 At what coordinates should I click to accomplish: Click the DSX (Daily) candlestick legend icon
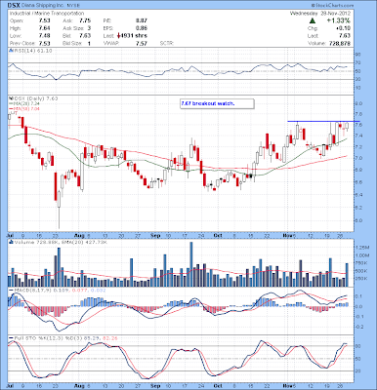[11, 98]
